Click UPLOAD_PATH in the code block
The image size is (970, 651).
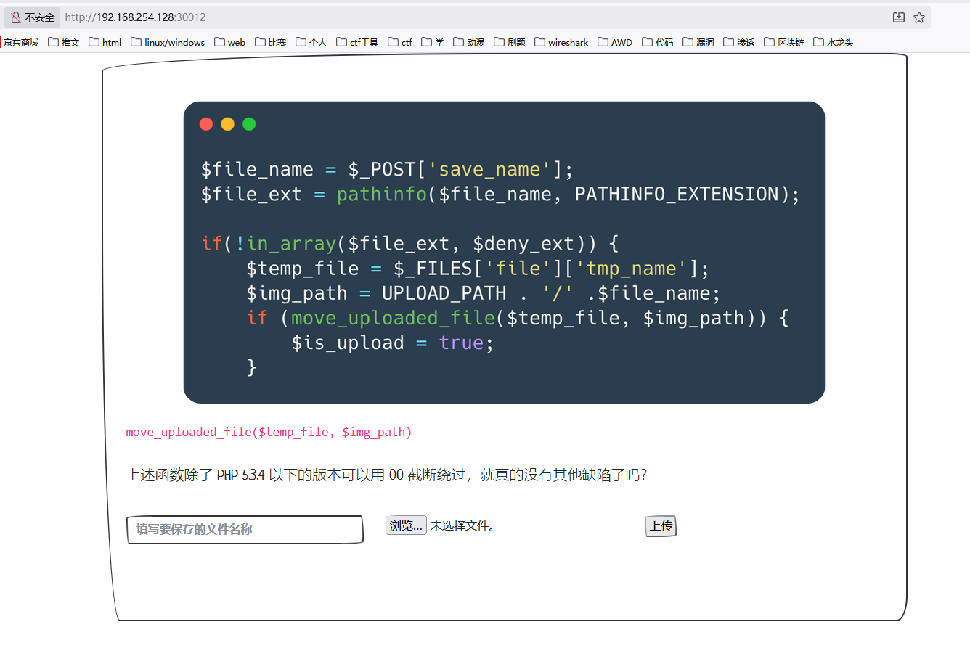pyautogui.click(x=444, y=292)
